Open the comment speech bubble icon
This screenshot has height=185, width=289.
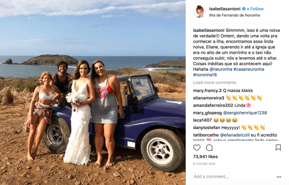[209, 148]
